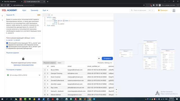Click the Kevin Costner name cell
This screenshot has width=180, height=101.
[x=56, y=77]
